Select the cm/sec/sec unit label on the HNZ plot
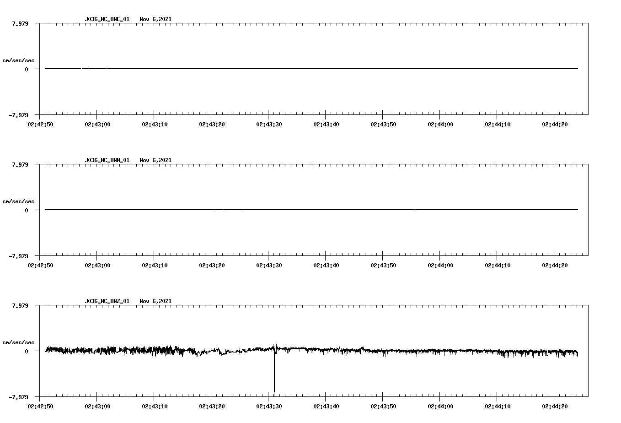 pos(18,342)
